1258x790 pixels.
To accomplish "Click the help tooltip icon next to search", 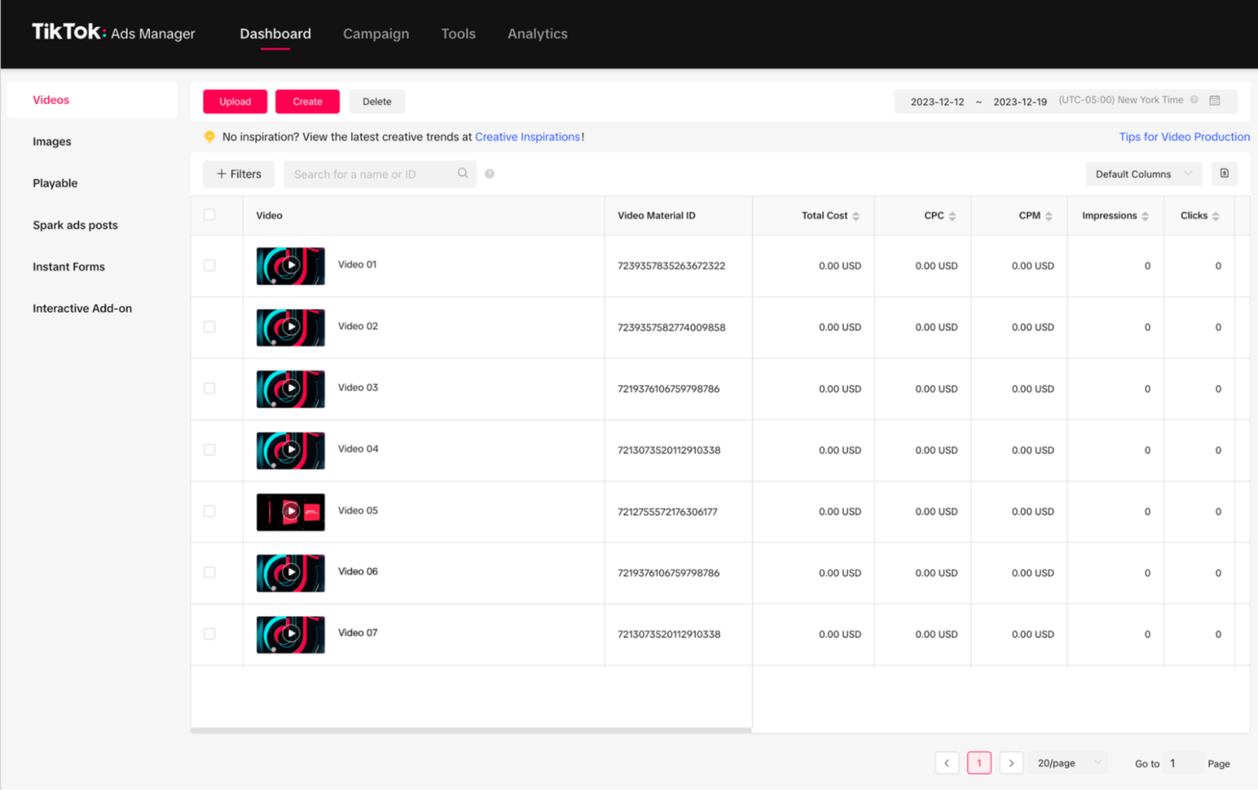I will [489, 174].
